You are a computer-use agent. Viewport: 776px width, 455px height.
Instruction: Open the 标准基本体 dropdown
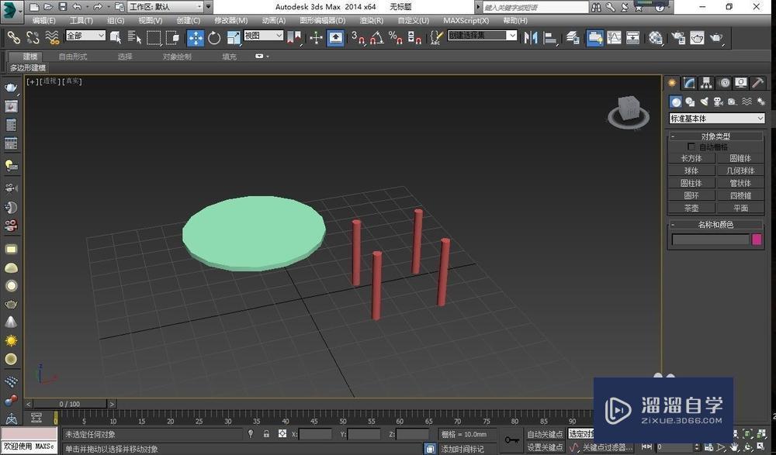tap(715, 118)
